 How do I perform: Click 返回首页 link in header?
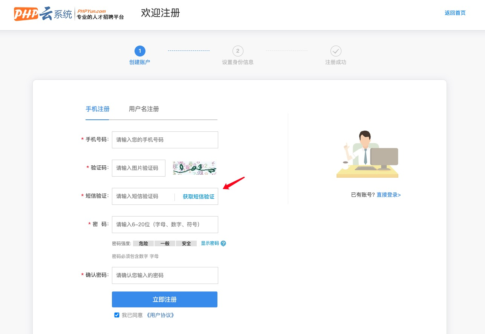click(455, 13)
